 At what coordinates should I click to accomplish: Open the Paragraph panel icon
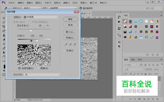point(119,47)
